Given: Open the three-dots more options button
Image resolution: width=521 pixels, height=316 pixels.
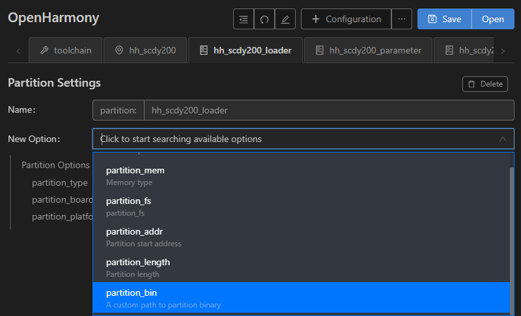Looking at the screenshot, I should click(402, 20).
